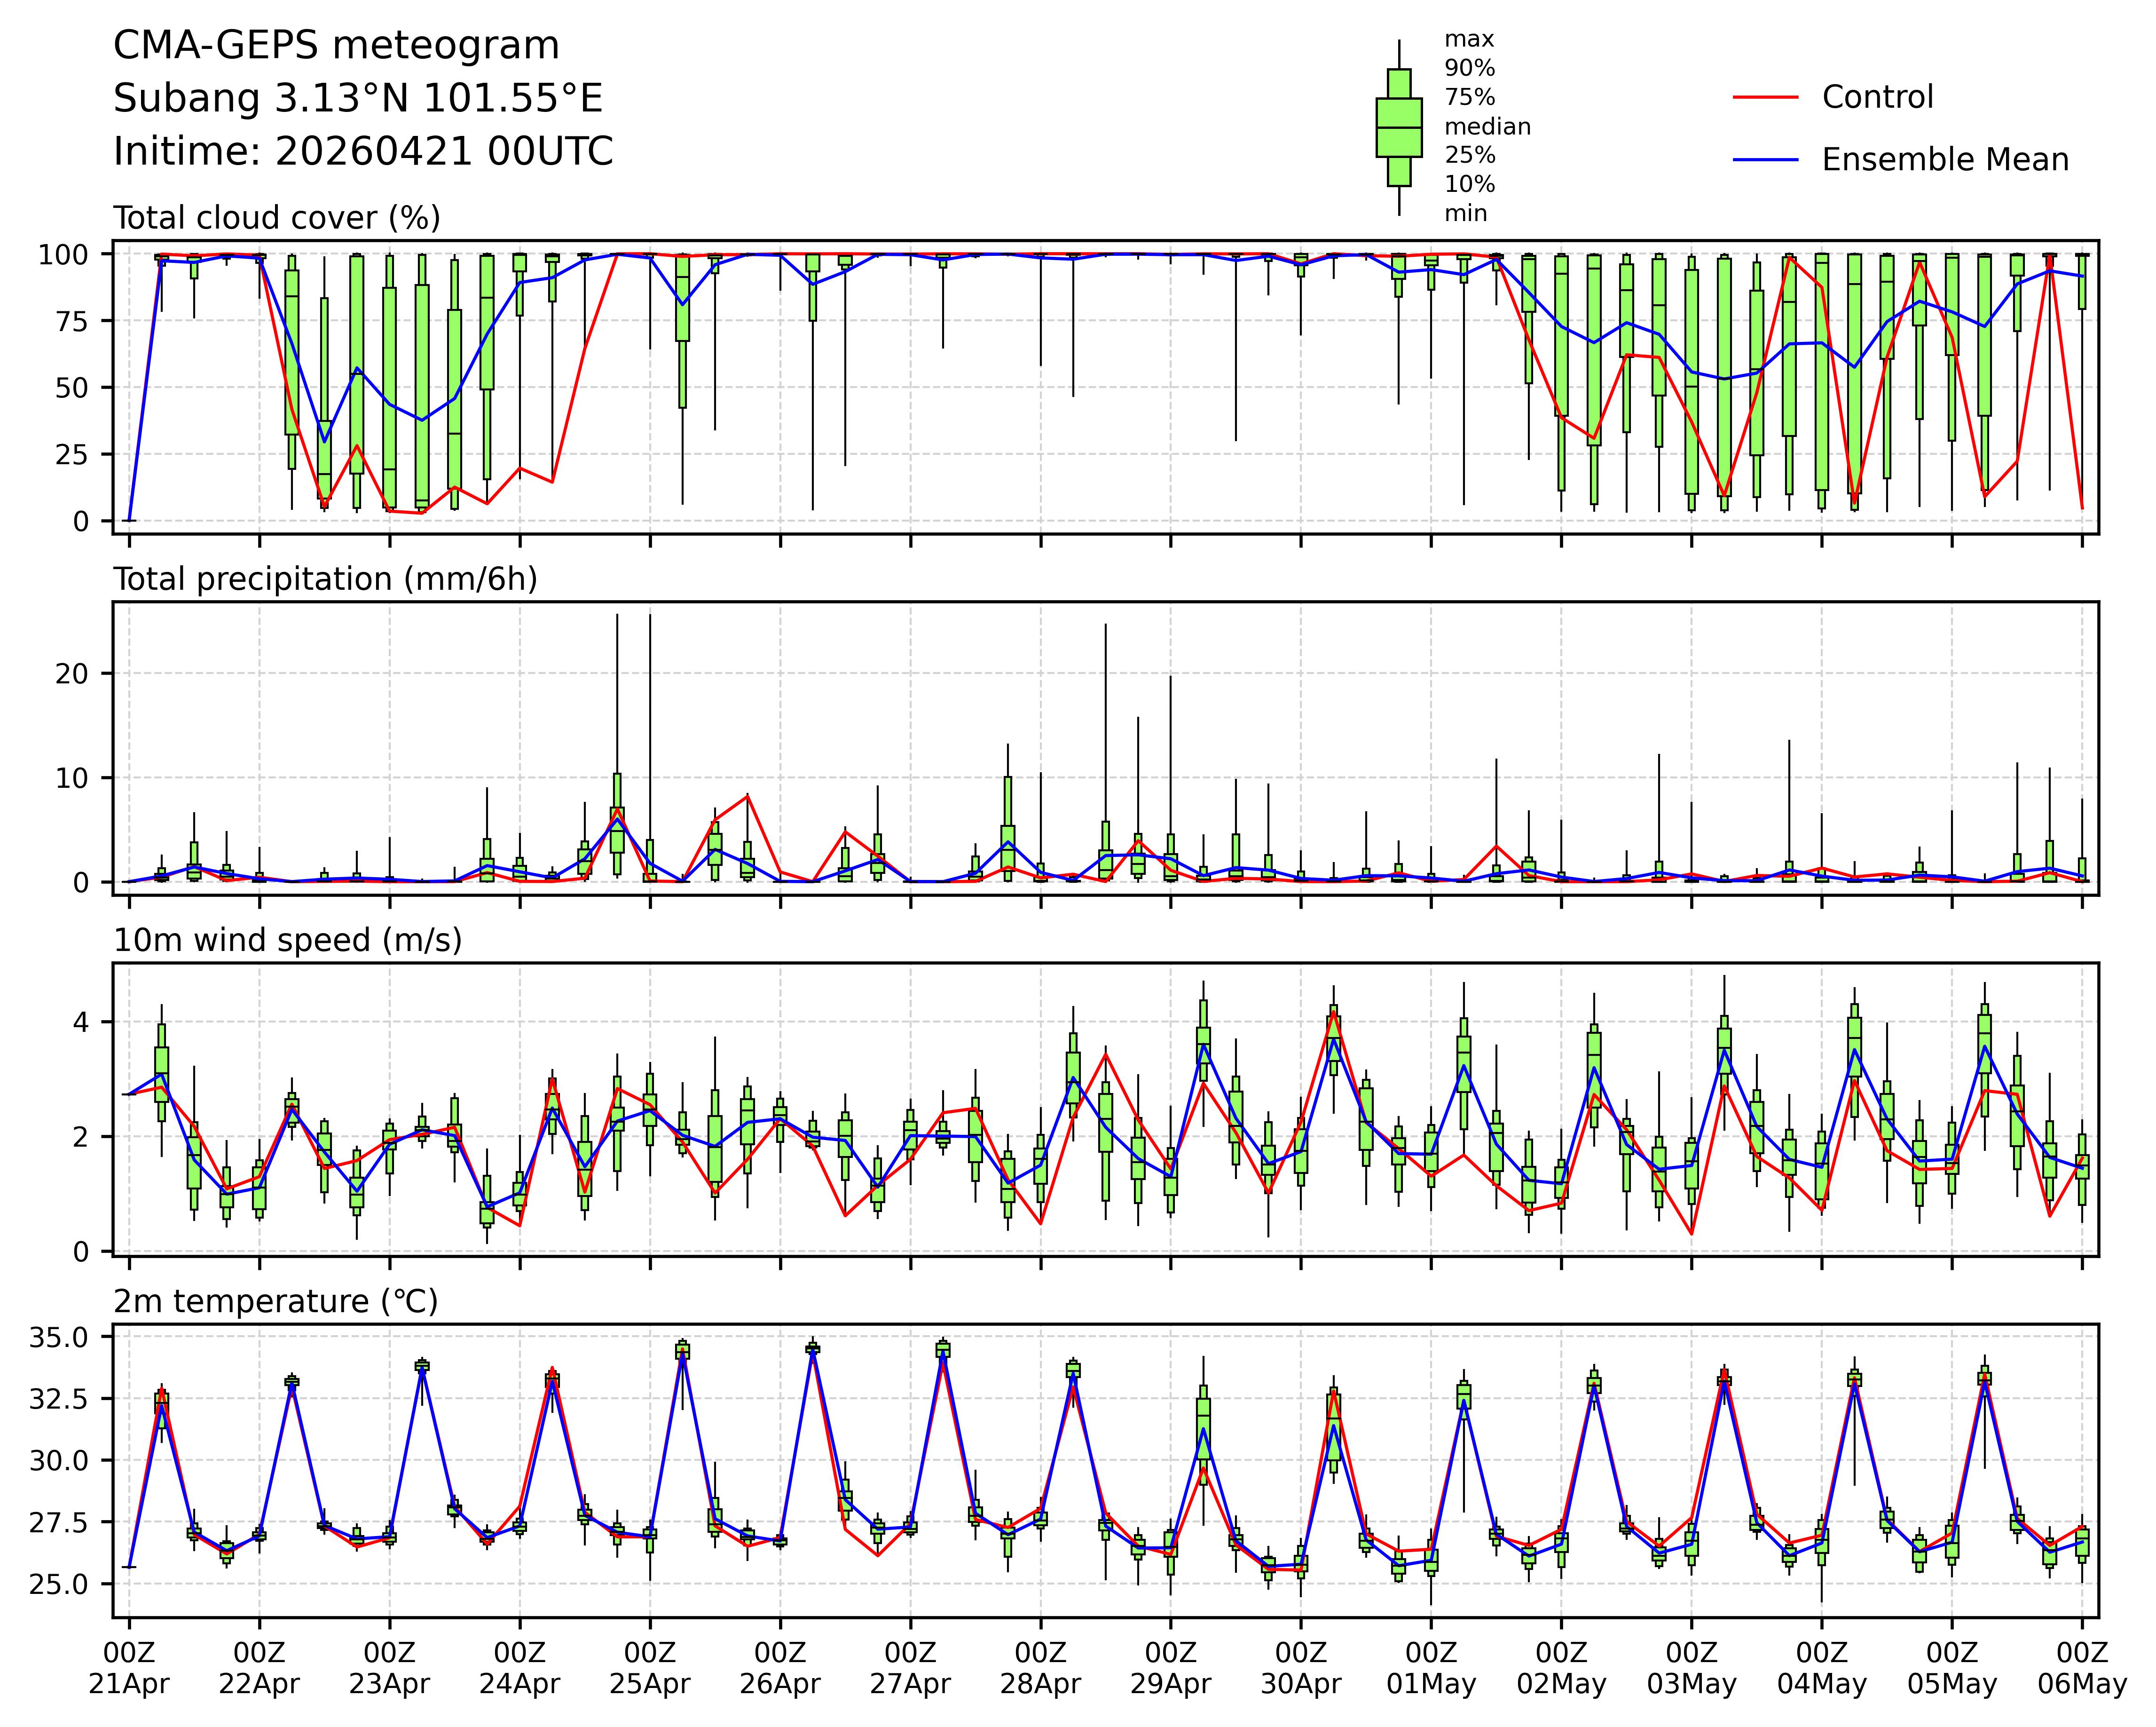The width and height of the screenshot is (2156, 1727).
Task: Click the 00Z 28Apr axis label
Action: (1040, 1667)
